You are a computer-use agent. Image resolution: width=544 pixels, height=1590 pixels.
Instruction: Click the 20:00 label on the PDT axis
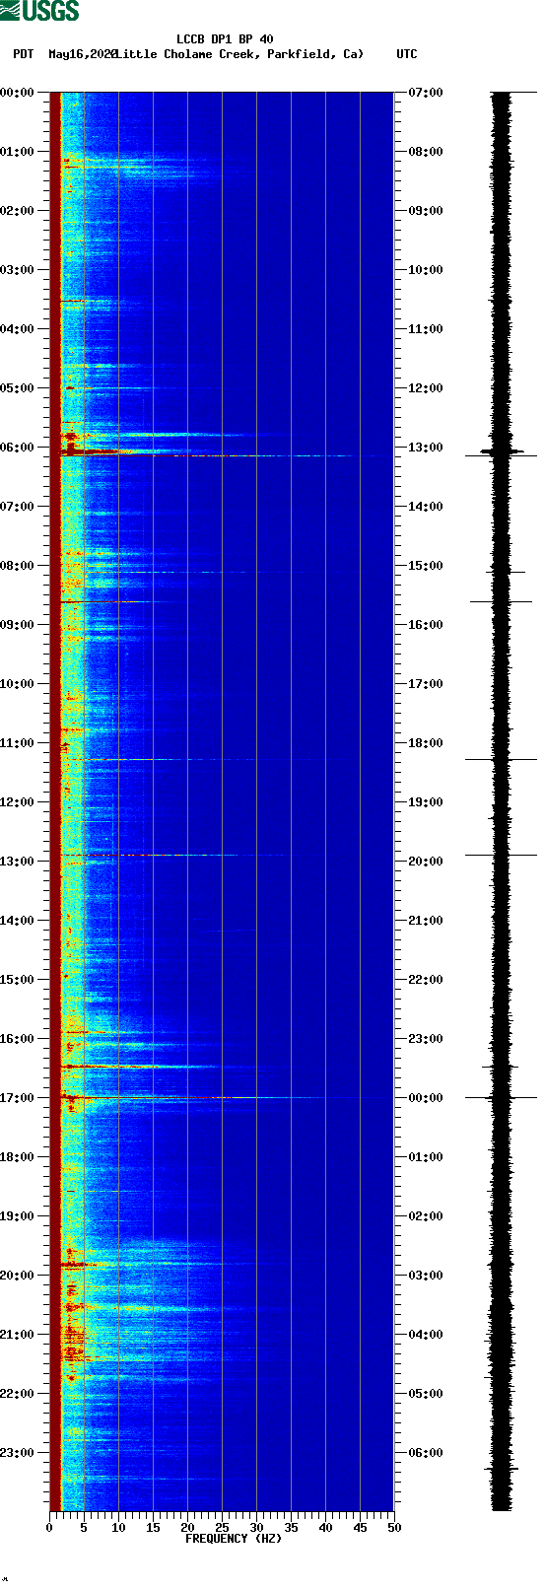[x=18, y=1276]
